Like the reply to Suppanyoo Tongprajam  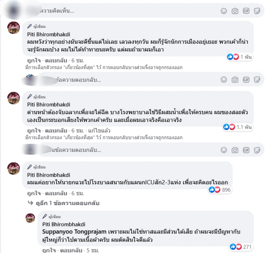[x=49, y=250]
